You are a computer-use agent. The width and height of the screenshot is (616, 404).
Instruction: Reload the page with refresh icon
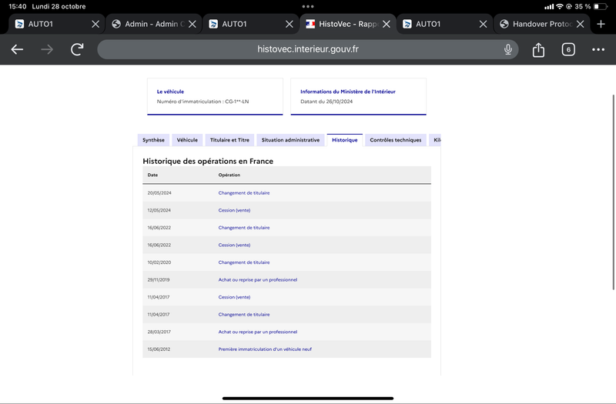pyautogui.click(x=77, y=49)
